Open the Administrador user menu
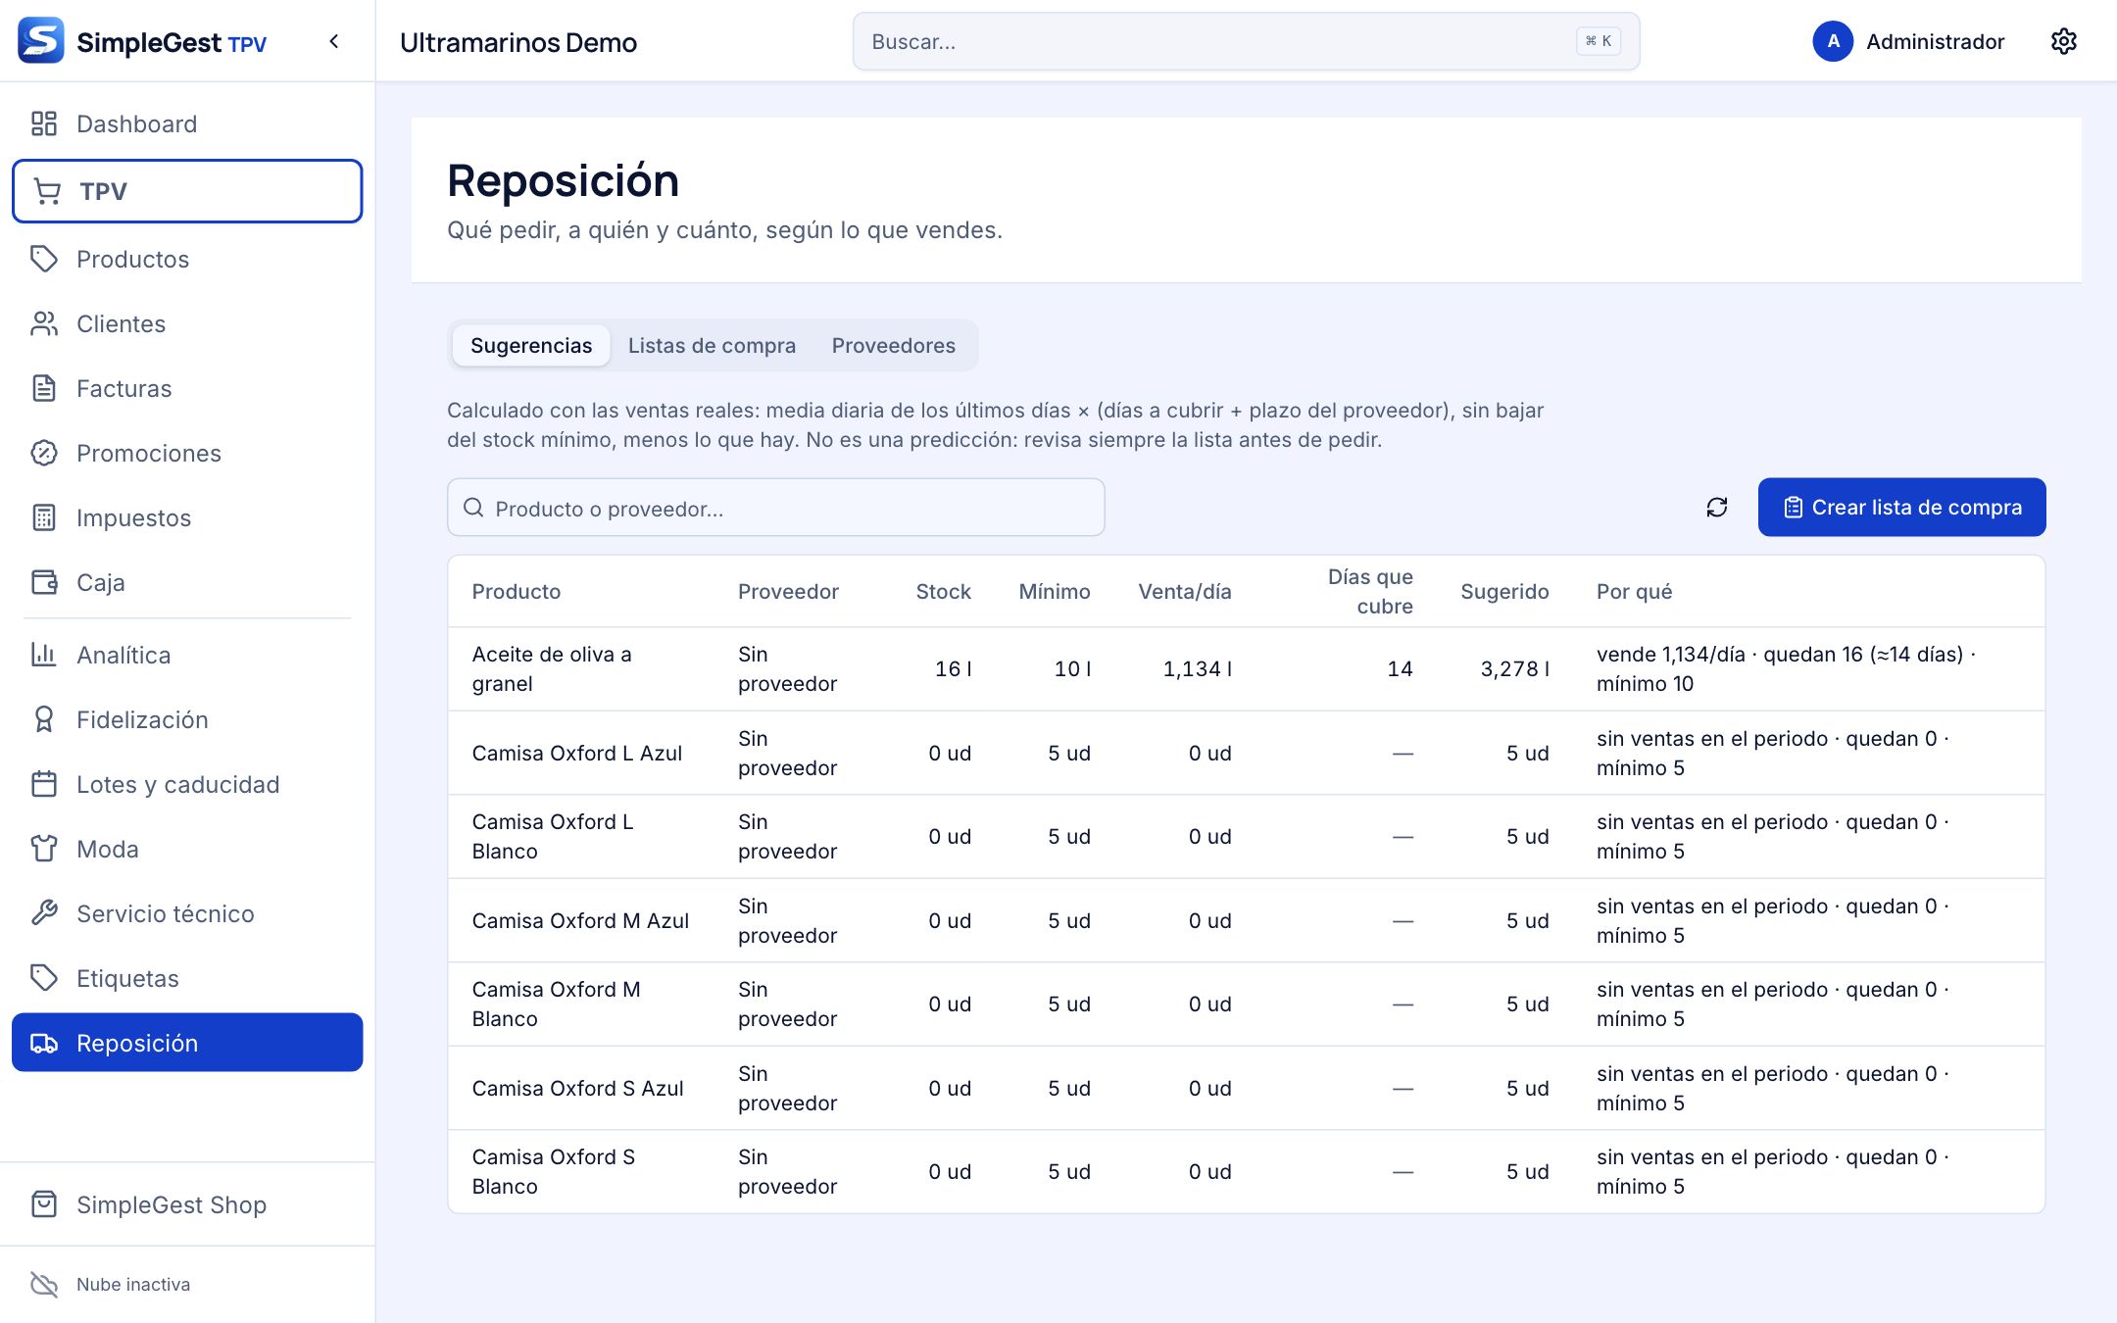Image resolution: width=2117 pixels, height=1323 pixels. point(1909,41)
